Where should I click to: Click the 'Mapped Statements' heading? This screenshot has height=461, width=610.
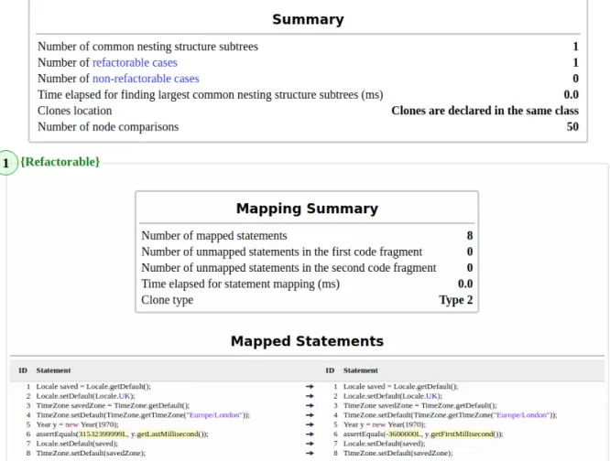(x=307, y=341)
